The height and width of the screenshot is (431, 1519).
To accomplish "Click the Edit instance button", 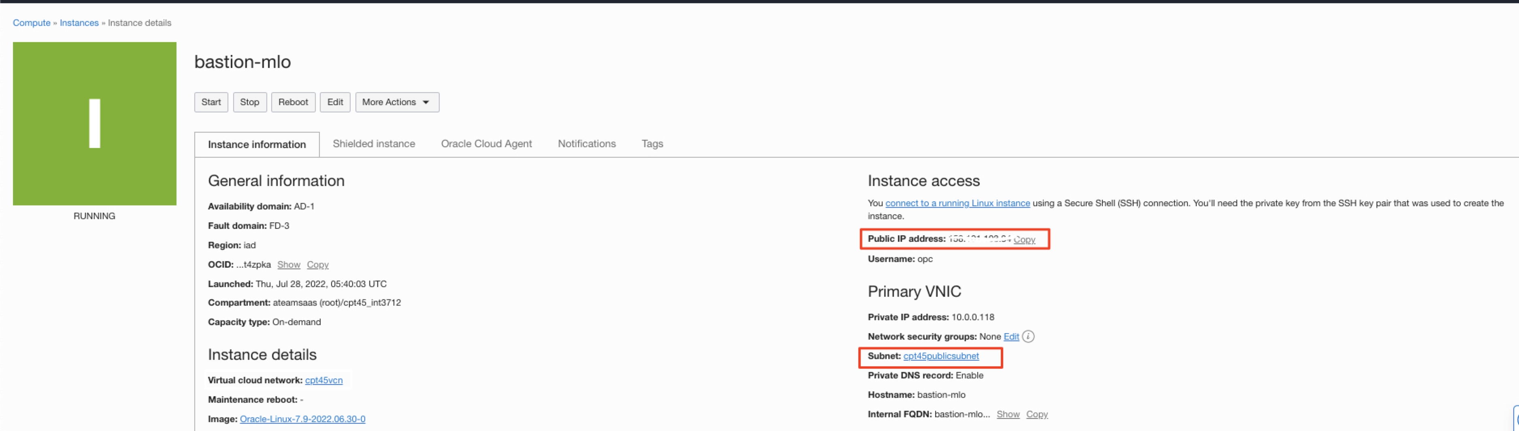I will (335, 102).
